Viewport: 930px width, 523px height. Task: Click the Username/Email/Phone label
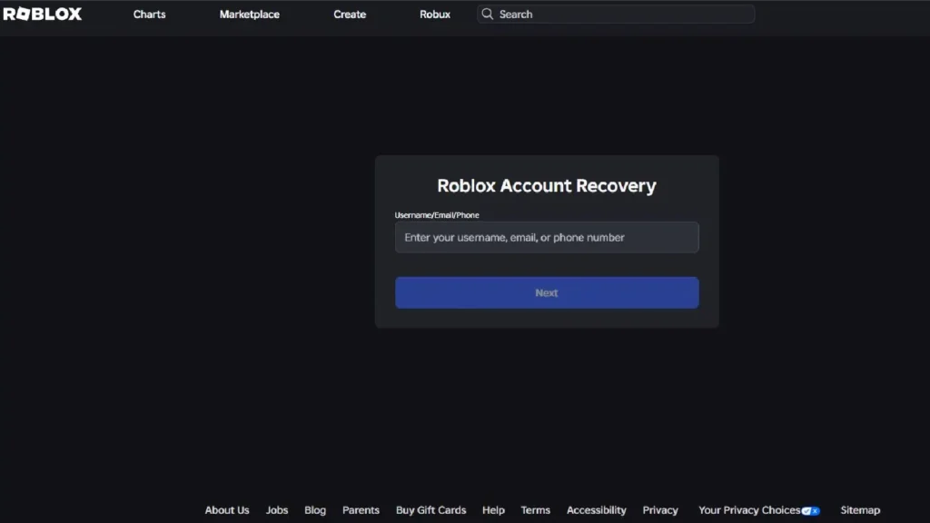437,215
